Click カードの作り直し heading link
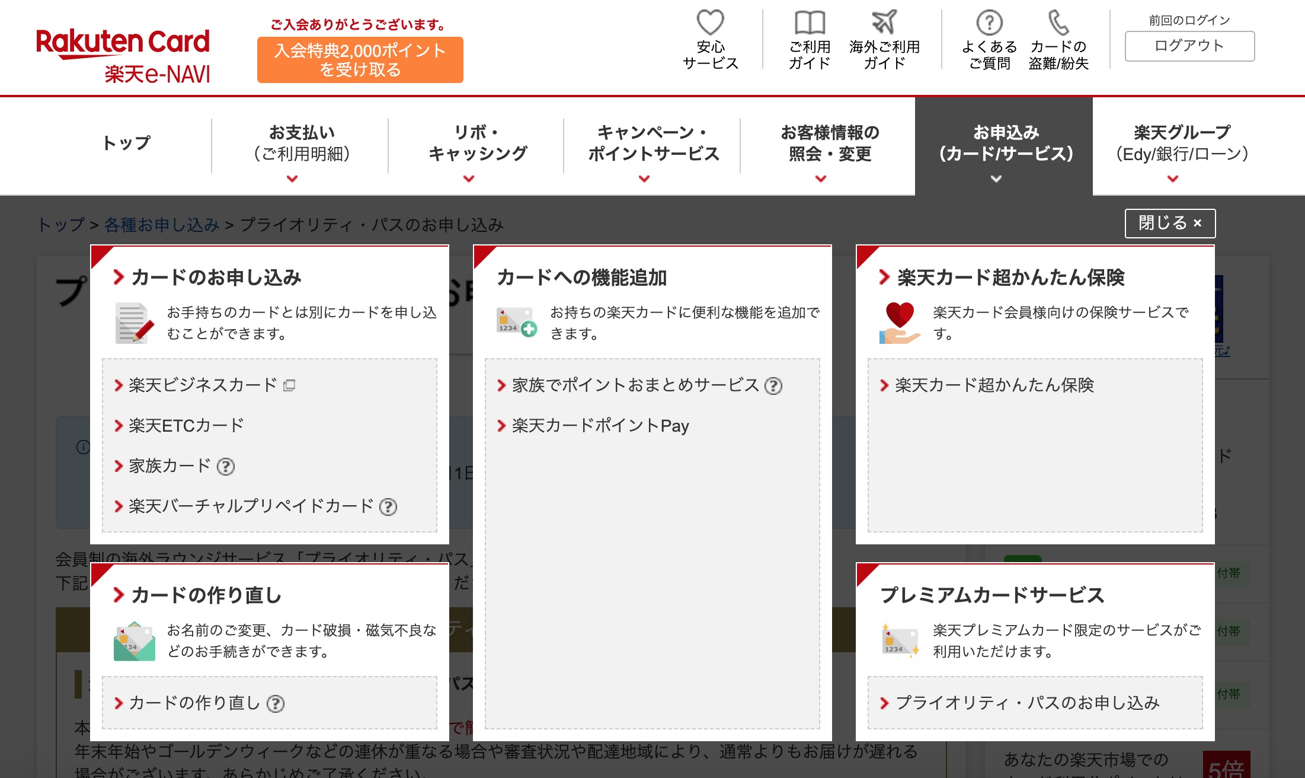Image resolution: width=1305 pixels, height=778 pixels. [x=206, y=595]
